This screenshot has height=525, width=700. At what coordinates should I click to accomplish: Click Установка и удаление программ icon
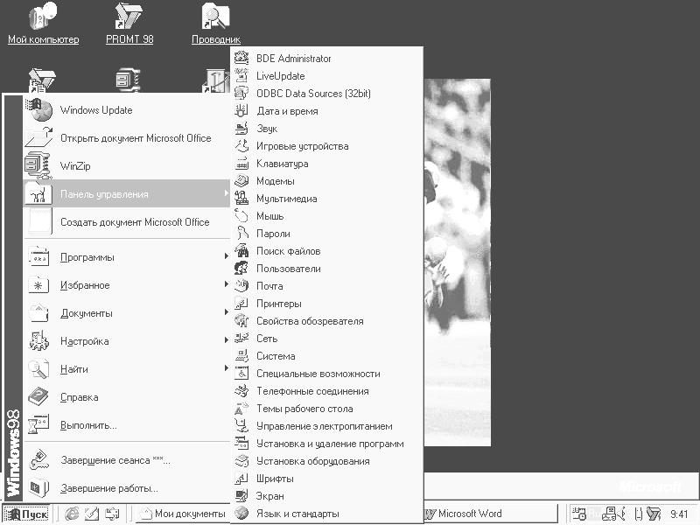click(241, 444)
